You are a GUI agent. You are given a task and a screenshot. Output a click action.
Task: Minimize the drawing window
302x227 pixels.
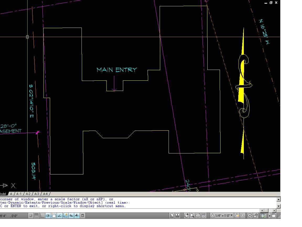tap(266, 3)
